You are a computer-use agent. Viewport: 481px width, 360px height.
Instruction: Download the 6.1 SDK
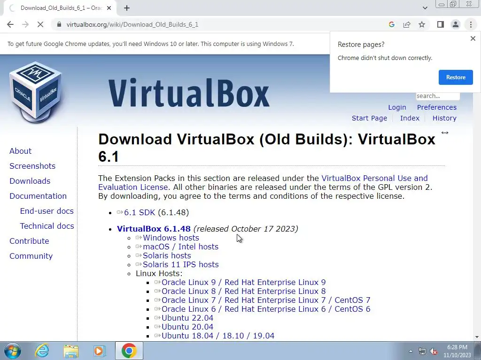pyautogui.click(x=139, y=212)
